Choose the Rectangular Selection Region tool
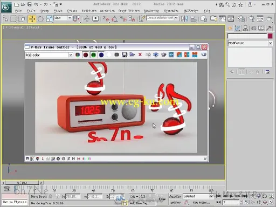 (x=13, y=19)
